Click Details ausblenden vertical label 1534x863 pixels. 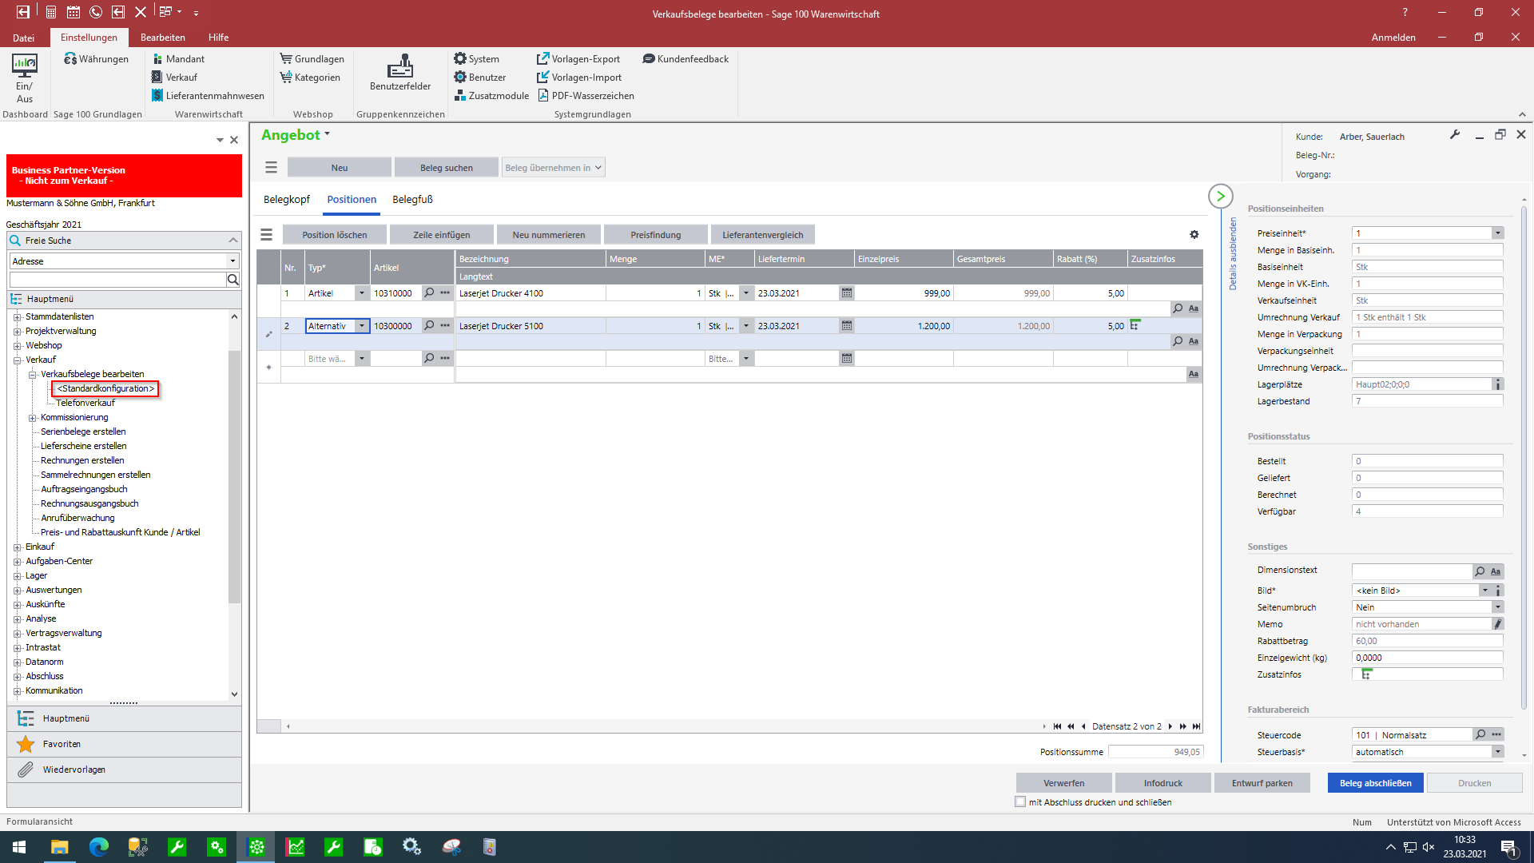click(1233, 254)
